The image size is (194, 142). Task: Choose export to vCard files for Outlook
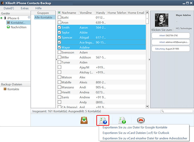[x=136, y=133]
